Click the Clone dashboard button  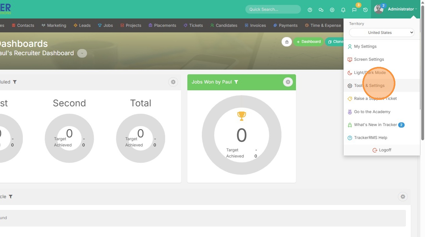[335, 42]
